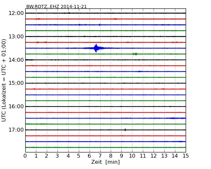
Task: Click x-axis tick label 10
Action: (132, 156)
